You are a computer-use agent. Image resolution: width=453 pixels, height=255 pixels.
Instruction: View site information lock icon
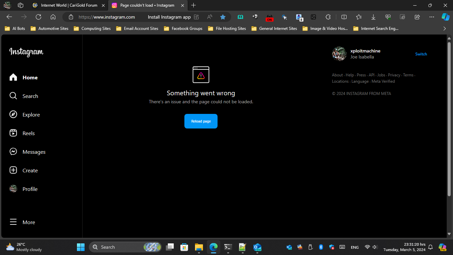(x=71, y=17)
